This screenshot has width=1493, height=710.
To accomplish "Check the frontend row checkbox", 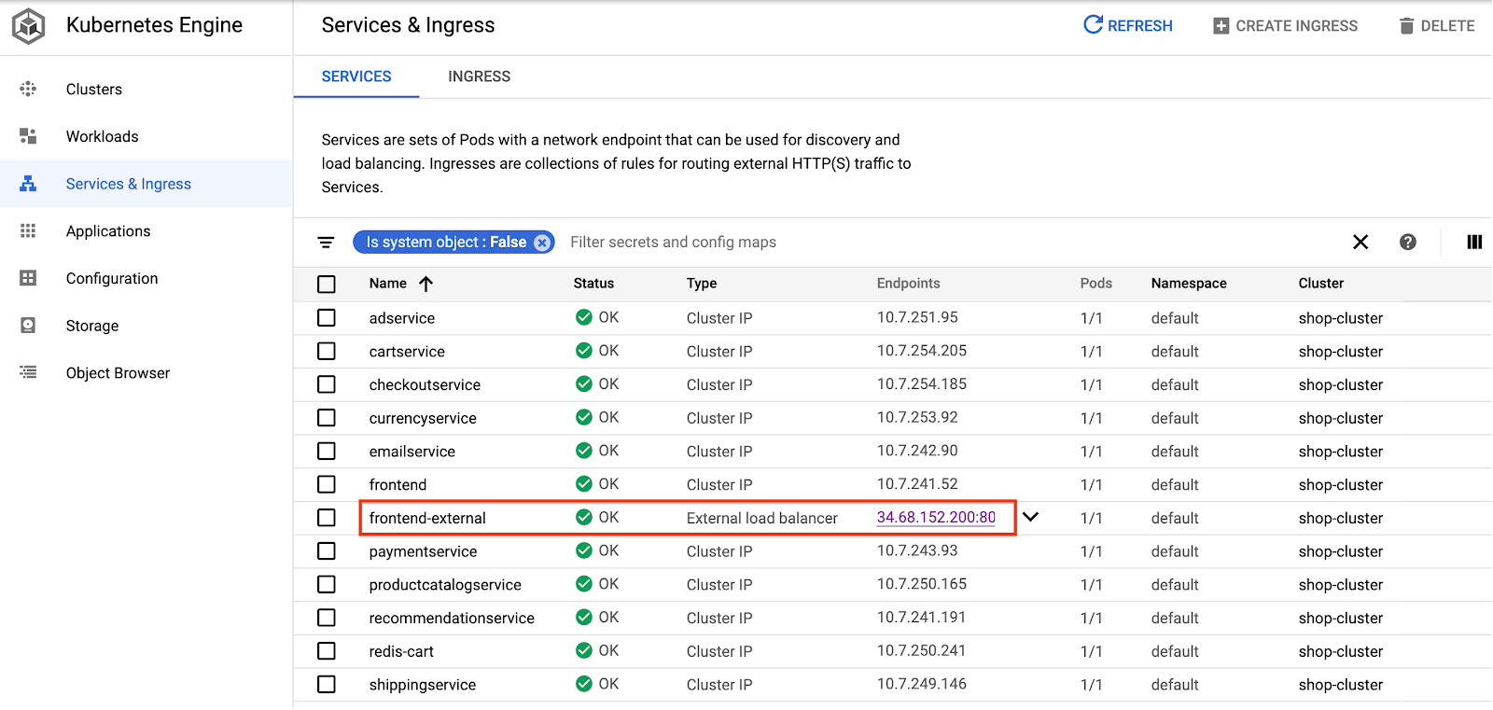I will point(327,484).
